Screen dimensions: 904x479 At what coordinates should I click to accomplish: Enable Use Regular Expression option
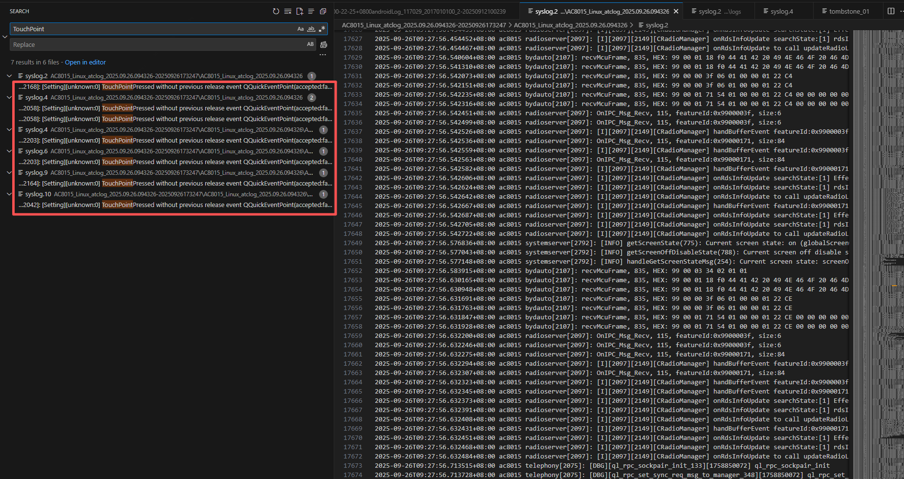click(322, 29)
